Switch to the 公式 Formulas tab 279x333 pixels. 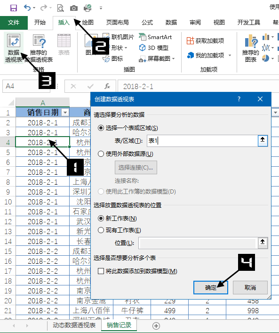(147, 23)
